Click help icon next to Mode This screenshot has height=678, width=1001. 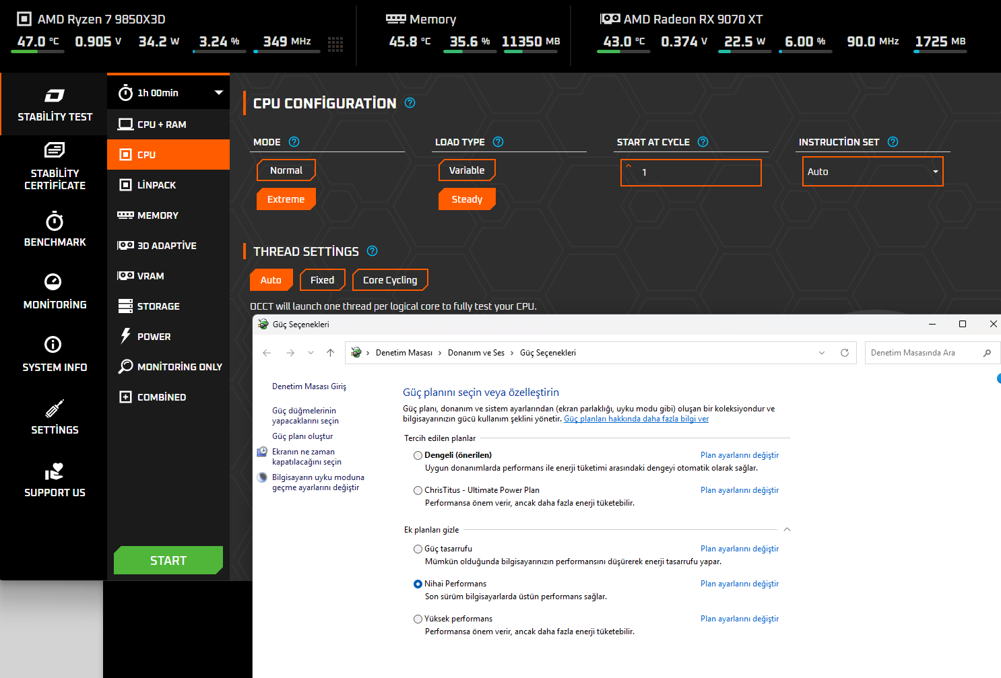click(294, 142)
